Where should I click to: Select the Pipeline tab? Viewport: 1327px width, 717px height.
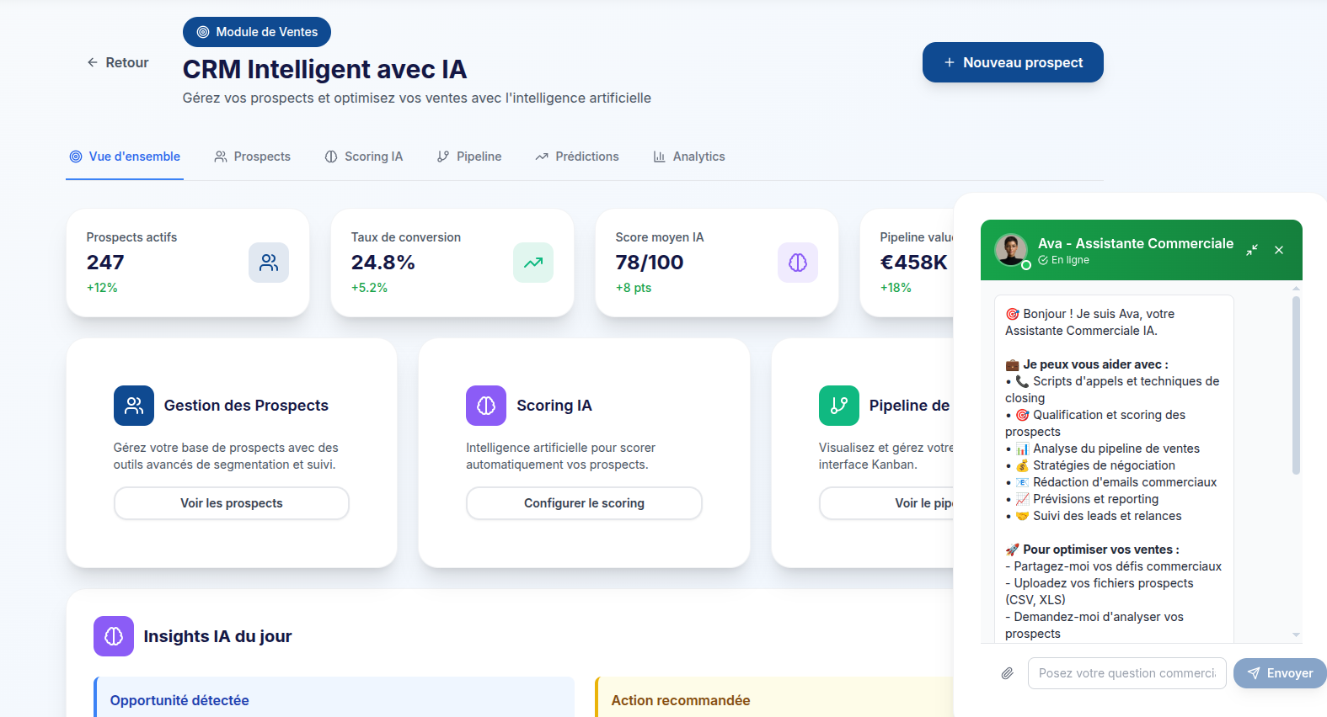coord(469,157)
